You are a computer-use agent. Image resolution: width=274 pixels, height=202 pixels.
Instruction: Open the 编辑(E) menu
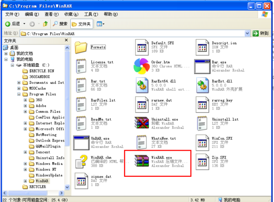(32, 14)
